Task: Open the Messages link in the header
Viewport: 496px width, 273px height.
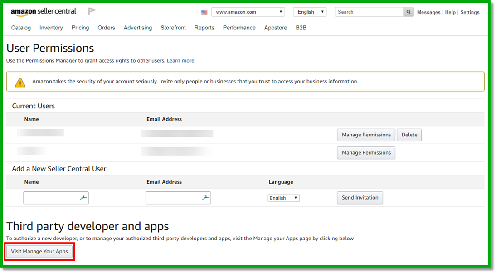Action: (x=428, y=13)
